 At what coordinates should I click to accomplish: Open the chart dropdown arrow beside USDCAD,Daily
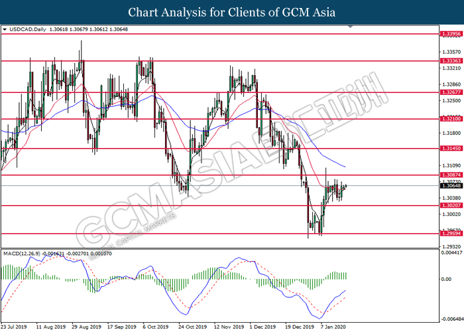point(5,29)
